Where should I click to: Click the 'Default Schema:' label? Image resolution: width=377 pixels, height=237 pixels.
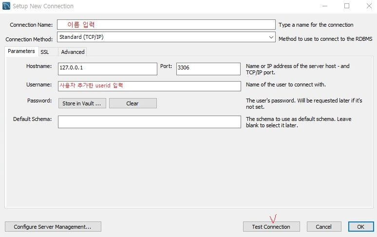[x=33, y=119]
